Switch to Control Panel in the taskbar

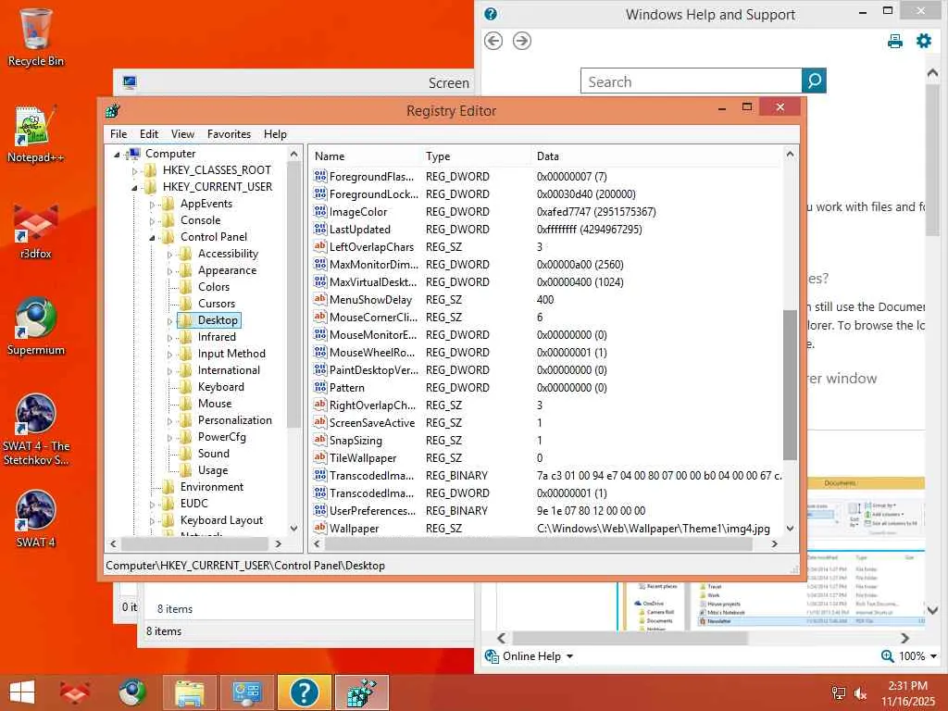(x=246, y=692)
